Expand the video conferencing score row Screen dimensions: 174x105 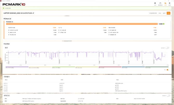pos(9,32)
